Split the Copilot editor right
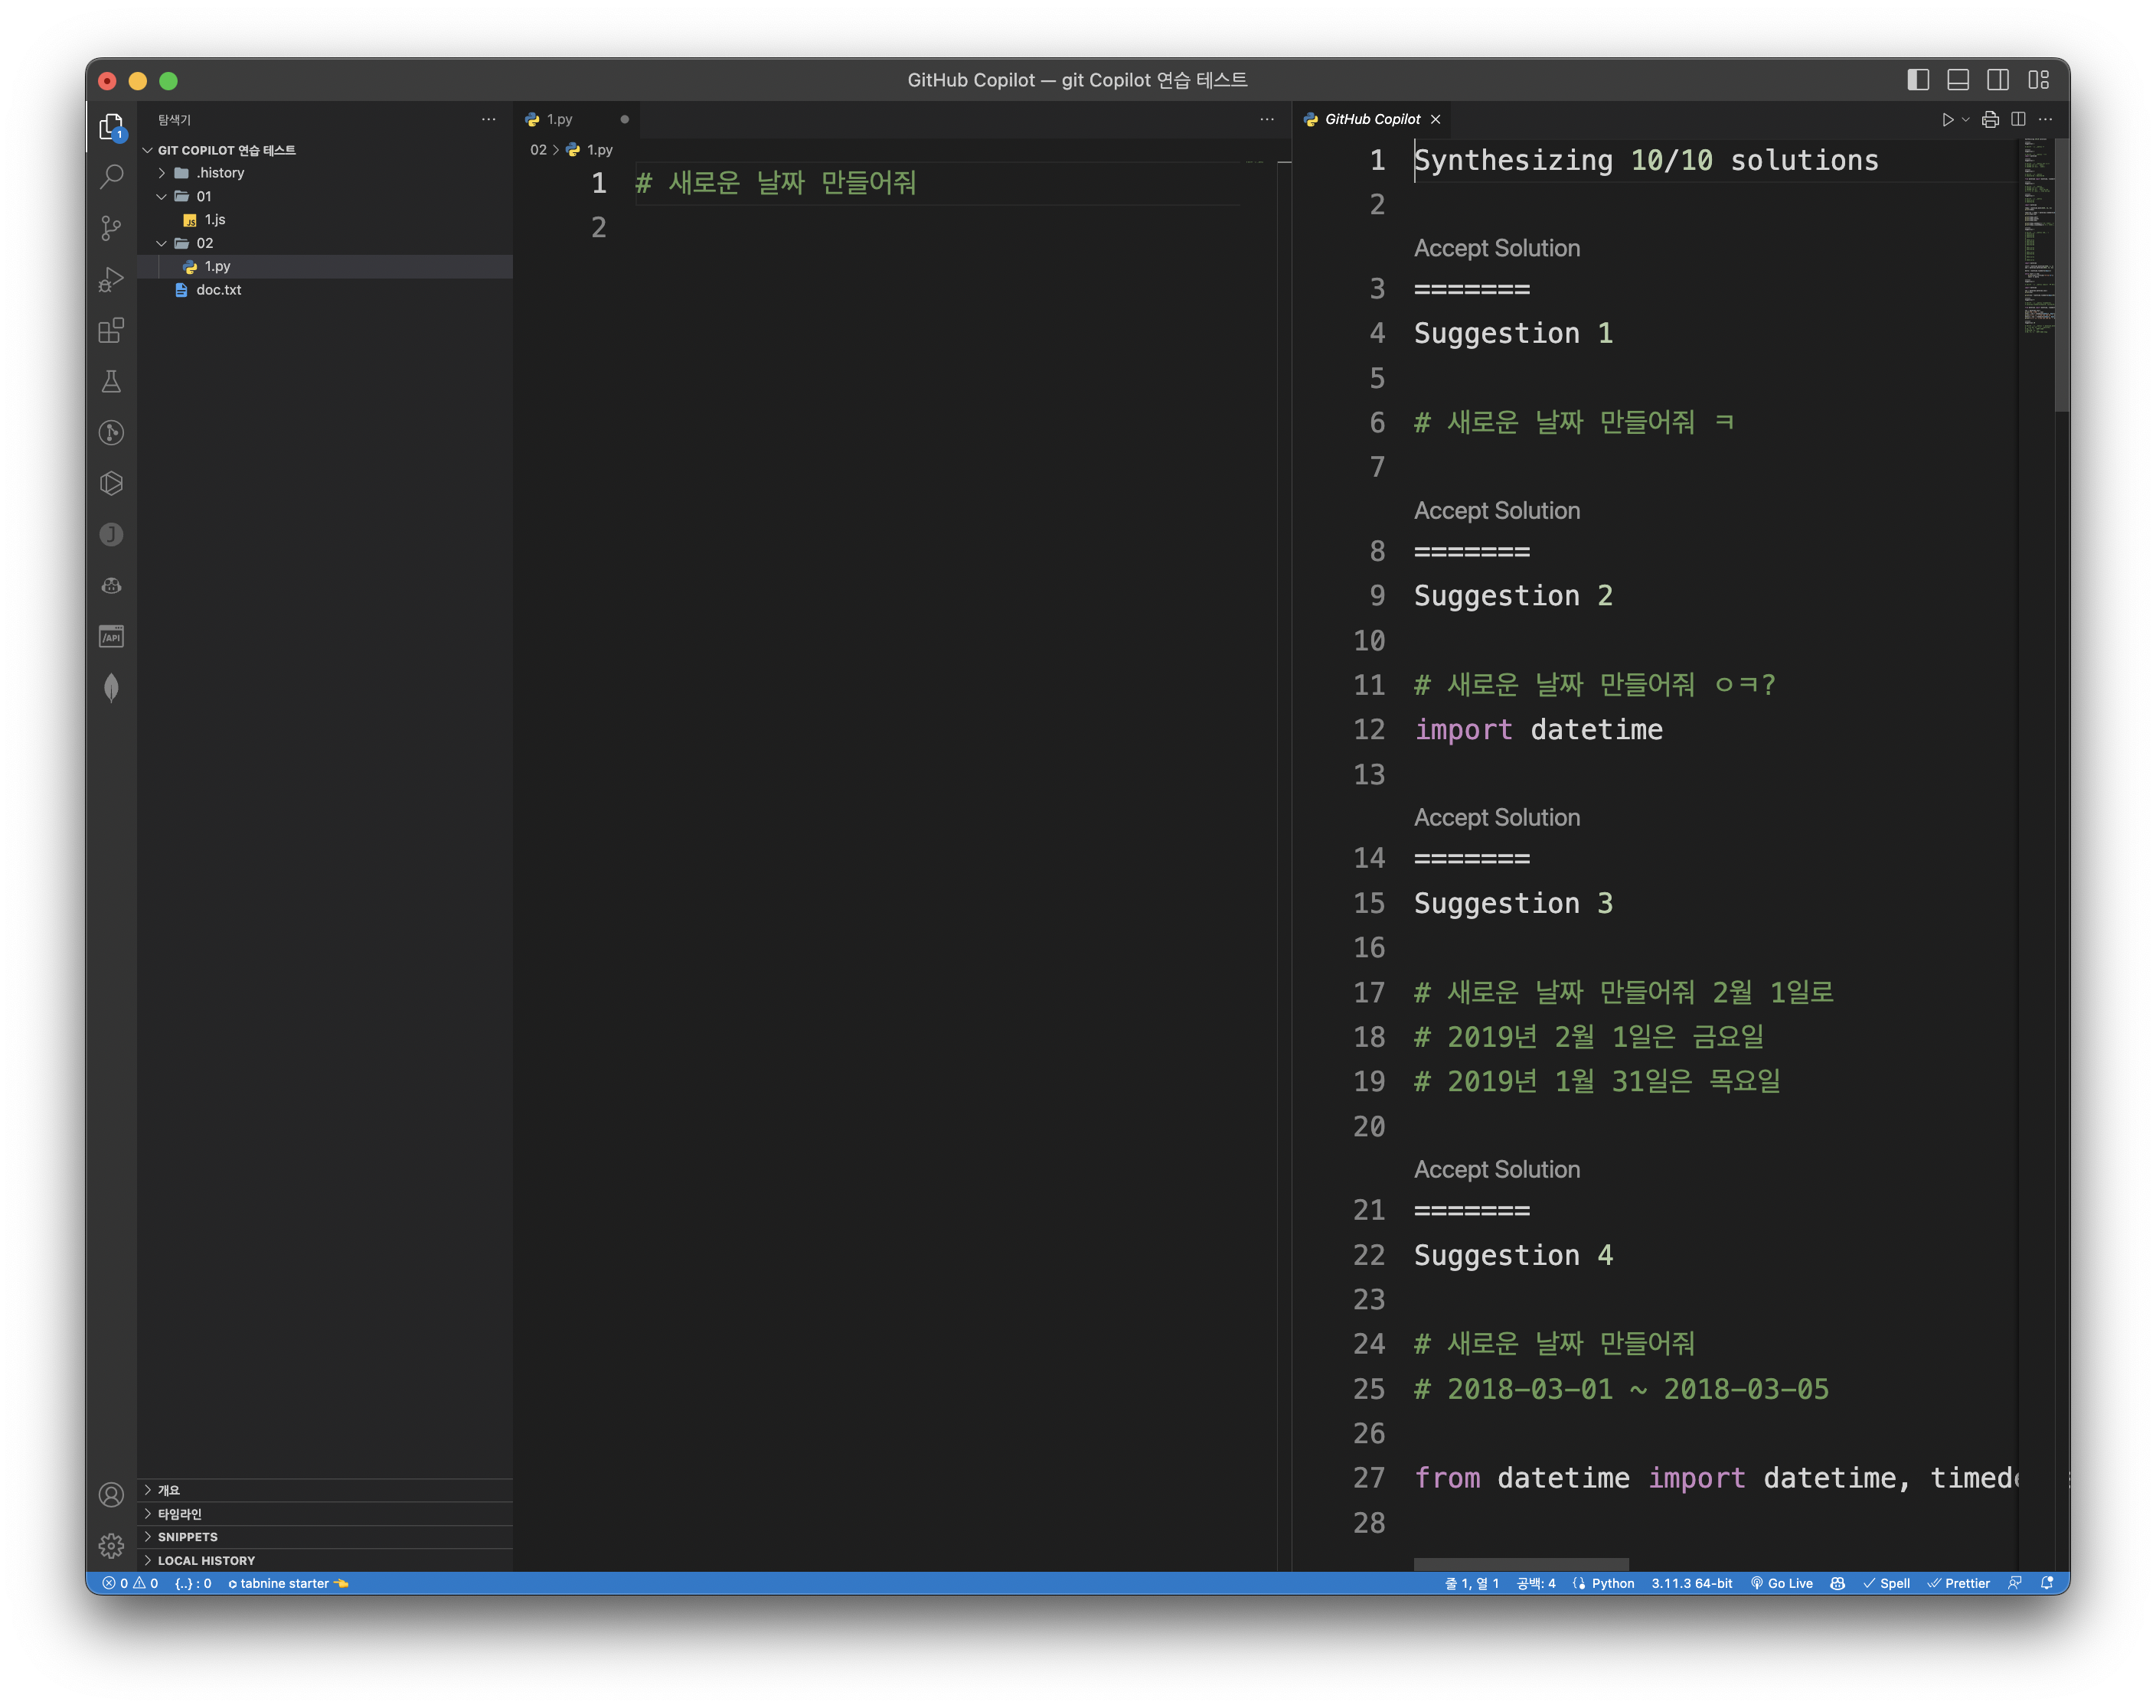The image size is (2156, 1708). click(2018, 119)
